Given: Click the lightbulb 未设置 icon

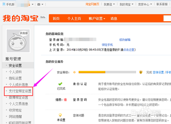Looking at the screenshot, I should pos(60,115).
